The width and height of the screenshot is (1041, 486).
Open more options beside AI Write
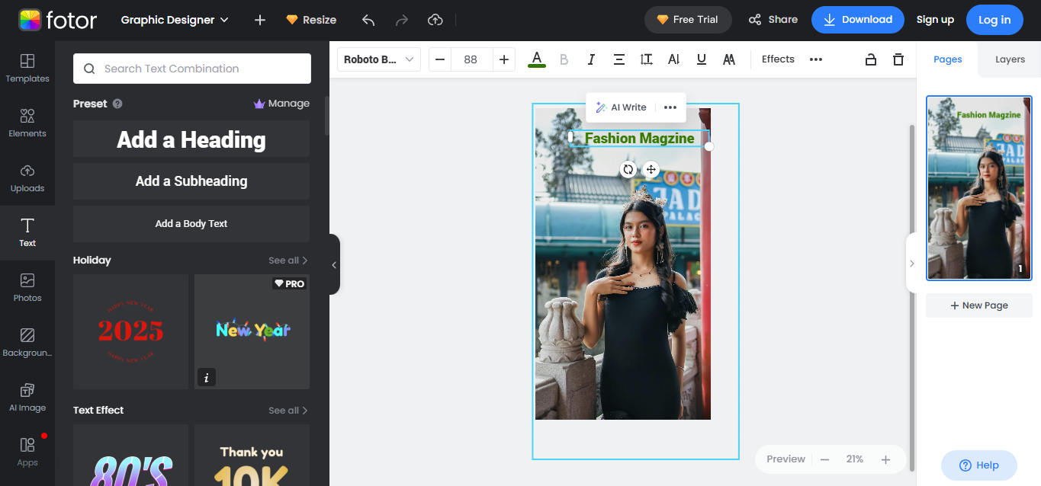pyautogui.click(x=670, y=107)
